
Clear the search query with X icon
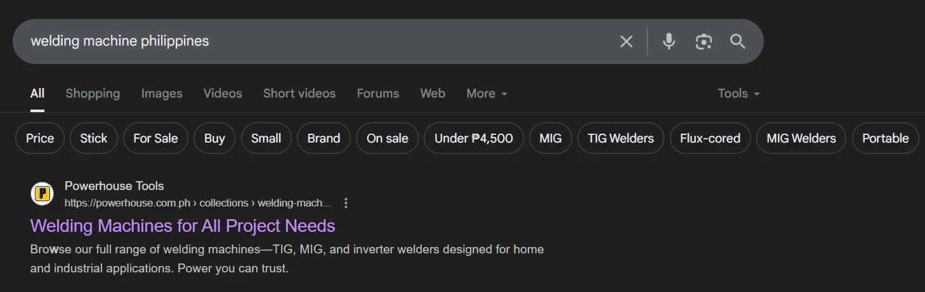click(x=626, y=42)
